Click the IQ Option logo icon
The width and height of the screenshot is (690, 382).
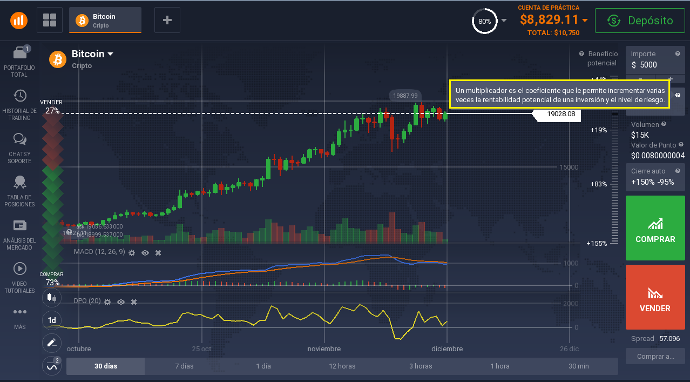click(x=19, y=21)
